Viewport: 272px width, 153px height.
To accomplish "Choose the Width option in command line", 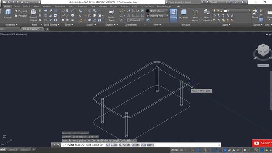I will (x=150, y=145).
